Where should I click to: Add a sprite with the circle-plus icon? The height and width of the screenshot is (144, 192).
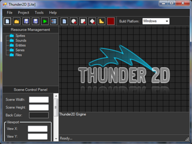point(74,21)
